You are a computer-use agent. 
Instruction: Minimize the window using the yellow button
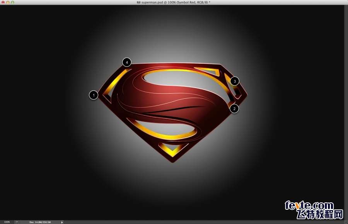coord(8,2)
